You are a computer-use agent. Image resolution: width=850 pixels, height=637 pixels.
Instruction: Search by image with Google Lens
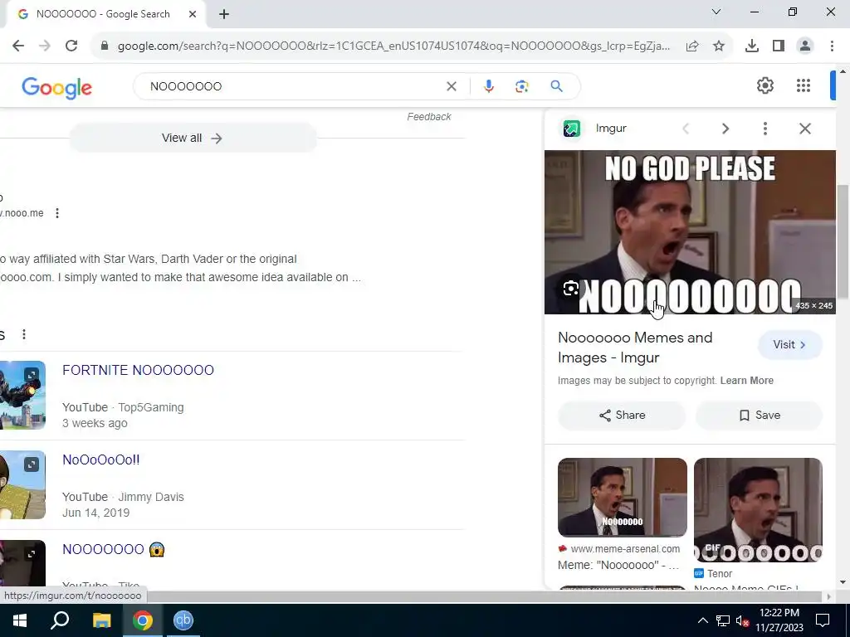521,86
